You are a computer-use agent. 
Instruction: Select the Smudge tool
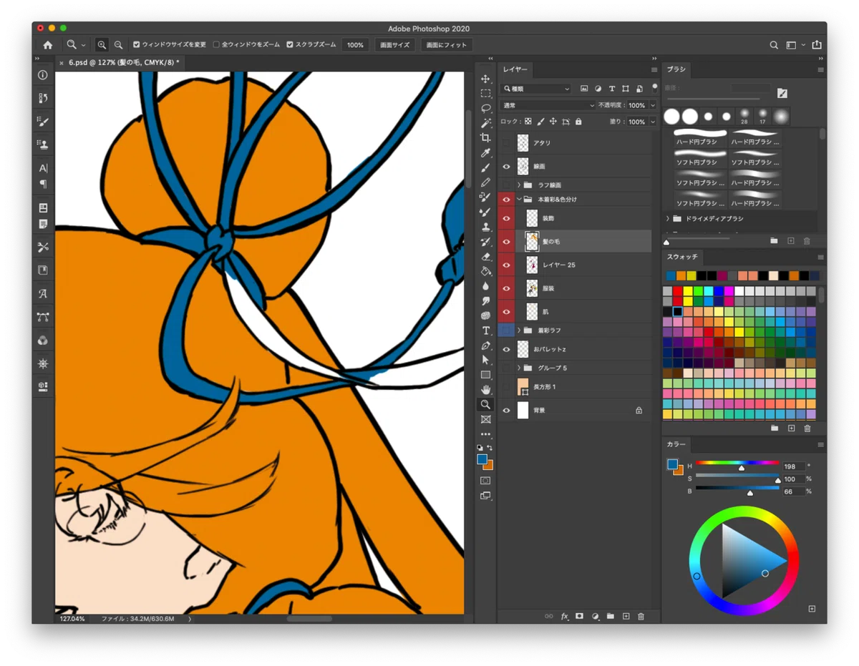[x=485, y=300]
